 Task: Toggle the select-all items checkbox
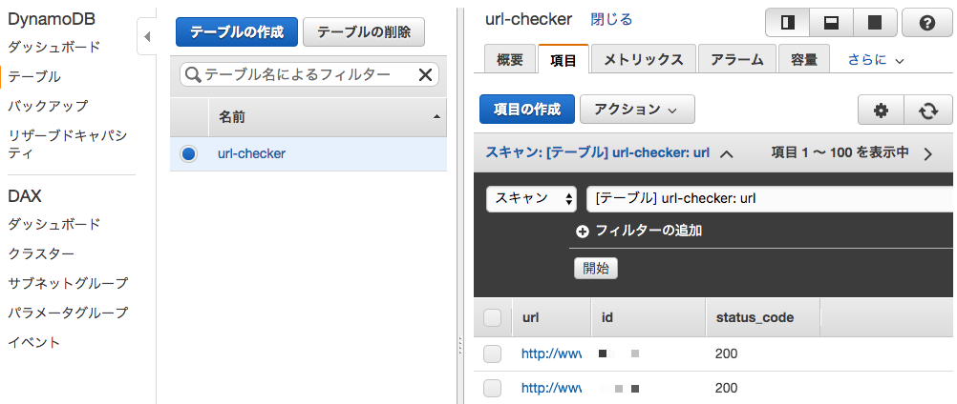492,317
